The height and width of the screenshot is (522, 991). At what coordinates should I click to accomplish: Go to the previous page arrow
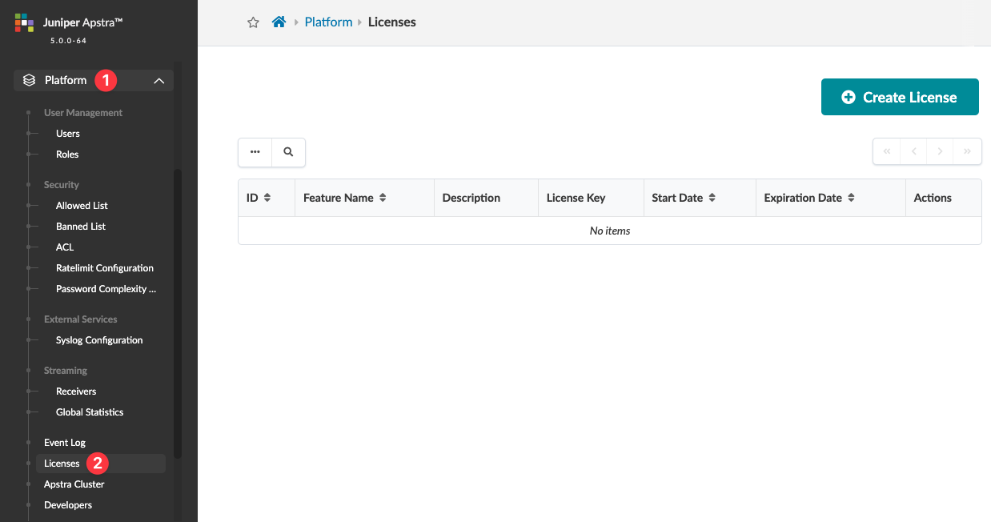click(x=913, y=151)
